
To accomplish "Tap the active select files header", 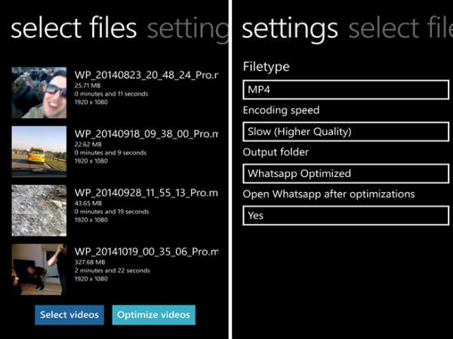I will point(73,29).
